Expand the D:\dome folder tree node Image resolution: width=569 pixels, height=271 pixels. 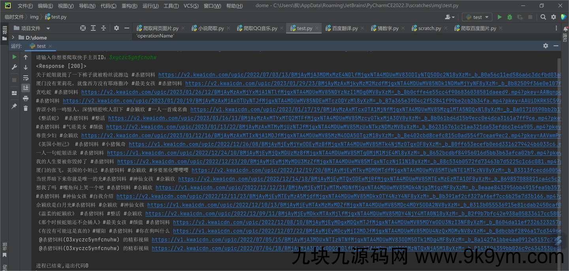coord(13,37)
